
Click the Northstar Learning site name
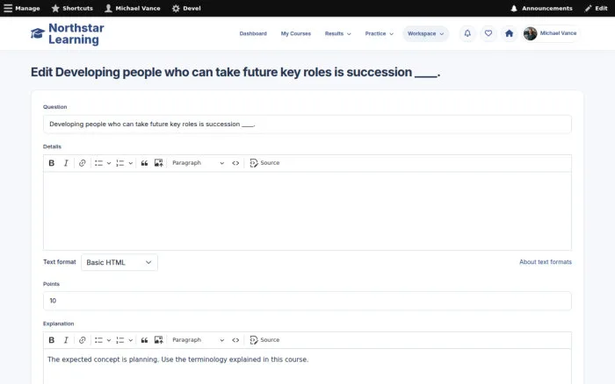click(x=76, y=33)
